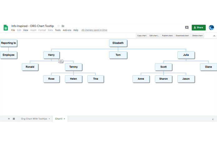Open the Google Sheets home icon

click(6, 27)
